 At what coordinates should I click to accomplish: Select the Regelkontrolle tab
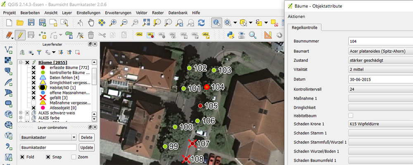click(305, 27)
